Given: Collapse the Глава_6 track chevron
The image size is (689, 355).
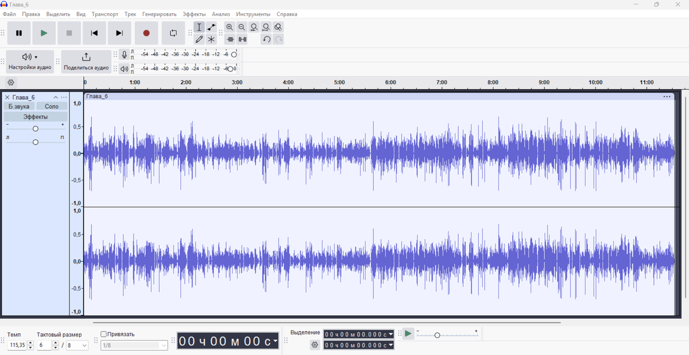Looking at the screenshot, I should [56, 97].
